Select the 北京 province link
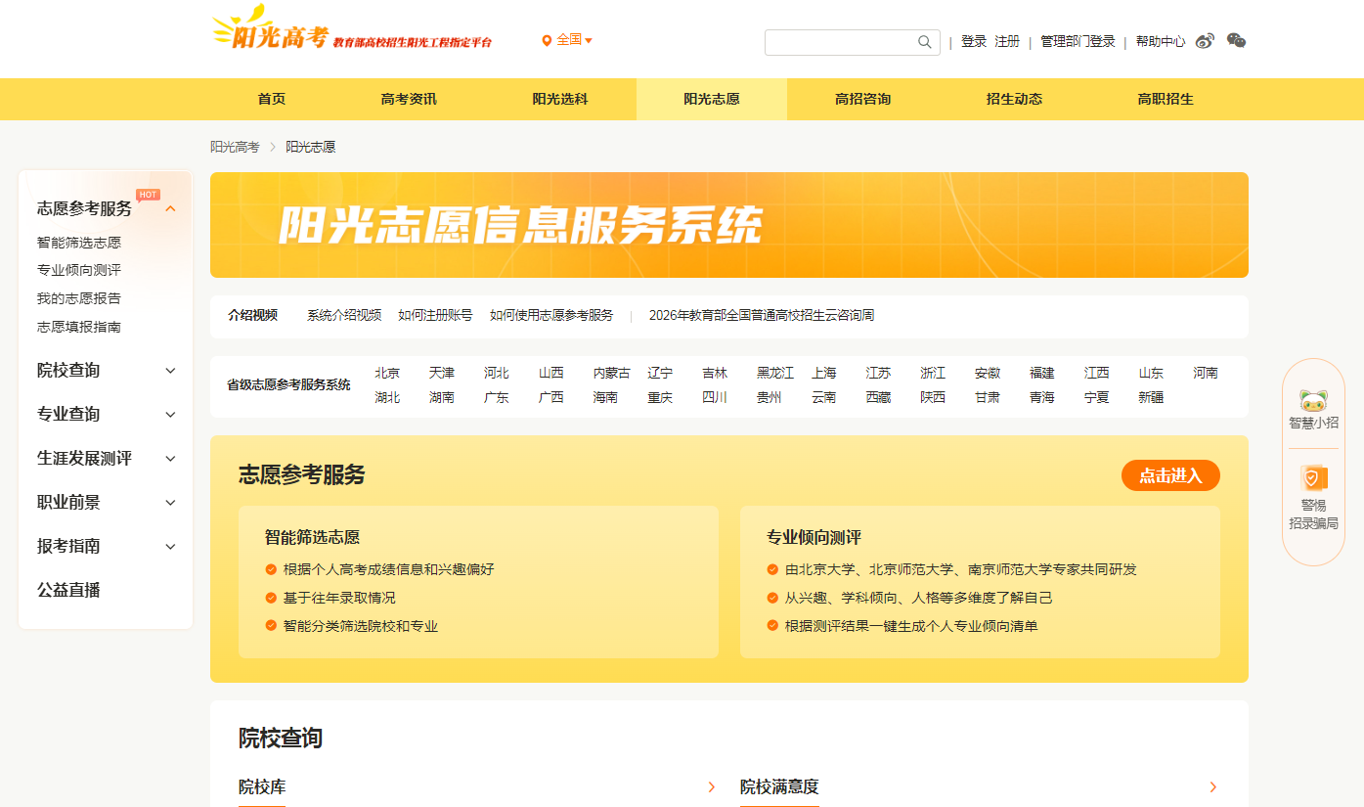Image resolution: width=1364 pixels, height=807 pixels. (387, 373)
